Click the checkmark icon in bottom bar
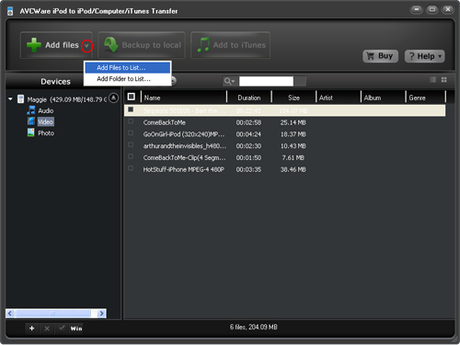 (62, 328)
